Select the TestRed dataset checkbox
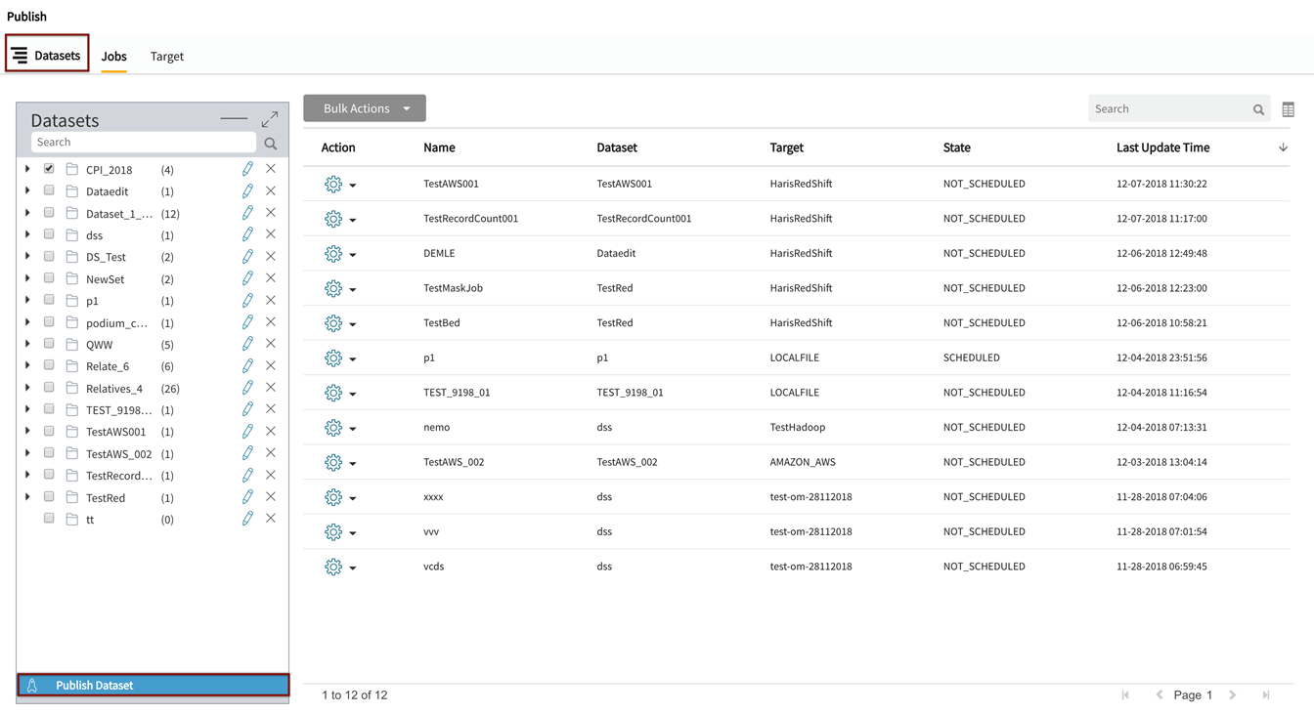 pos(49,497)
